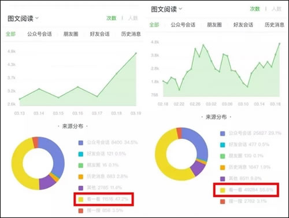Image resolution: width=289 pixels, height=218 pixels.
Task: Click the purple 其他 legend swatch, left panel
Action: coord(81,188)
